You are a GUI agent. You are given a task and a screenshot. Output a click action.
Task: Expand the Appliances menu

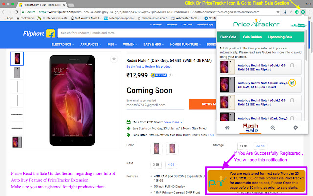(x=91, y=44)
